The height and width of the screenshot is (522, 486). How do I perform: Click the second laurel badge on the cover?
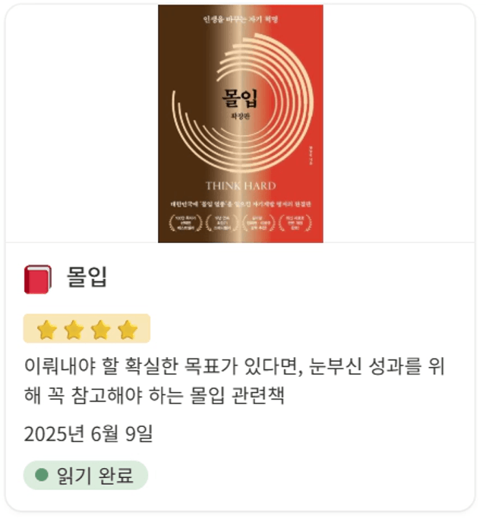pos(222,223)
